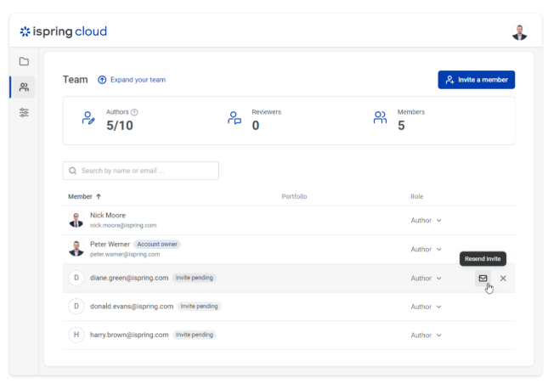
Task: Click the Reviewers count 0
Action: [x=256, y=126]
